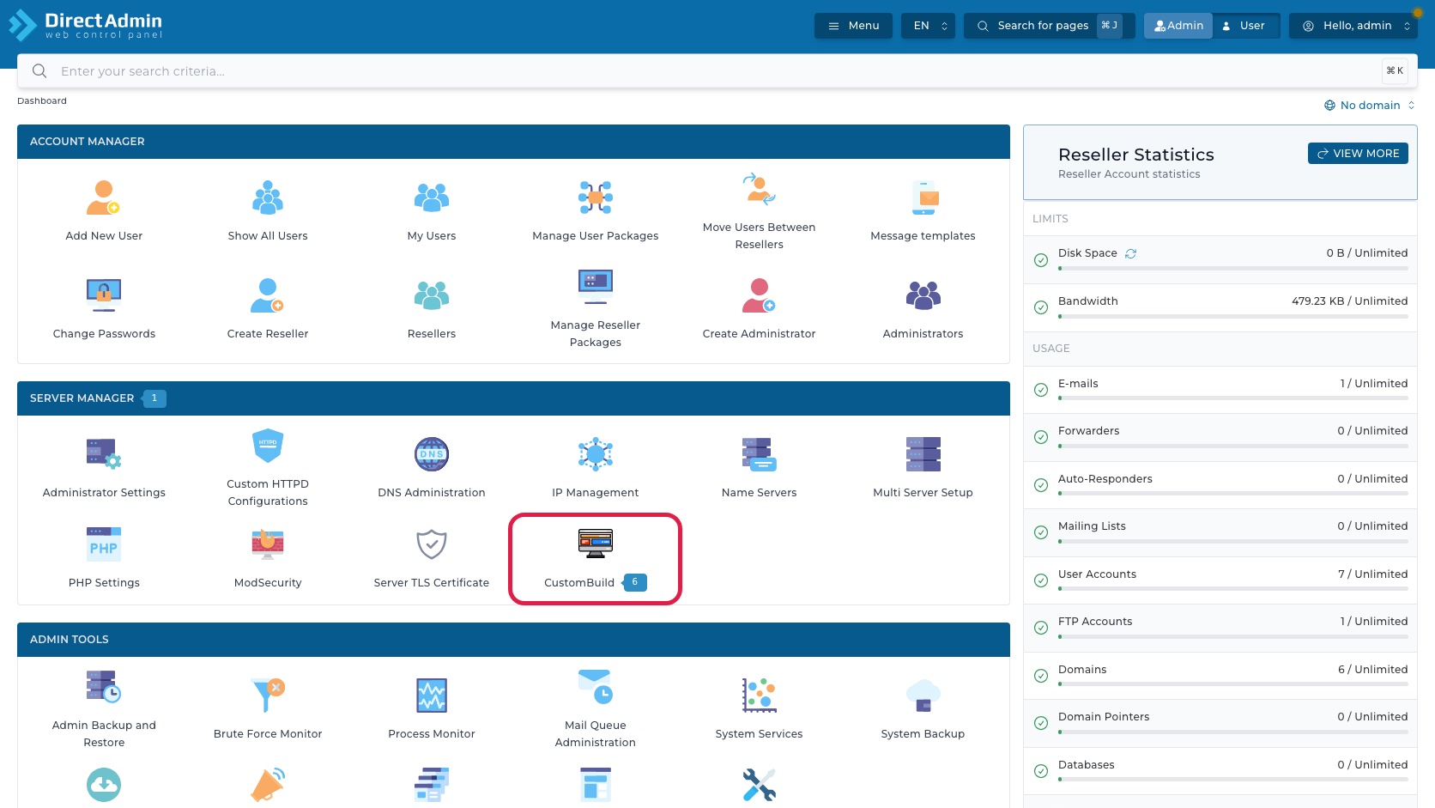Open the No domain selector
The height and width of the screenshot is (808, 1435).
click(1370, 106)
